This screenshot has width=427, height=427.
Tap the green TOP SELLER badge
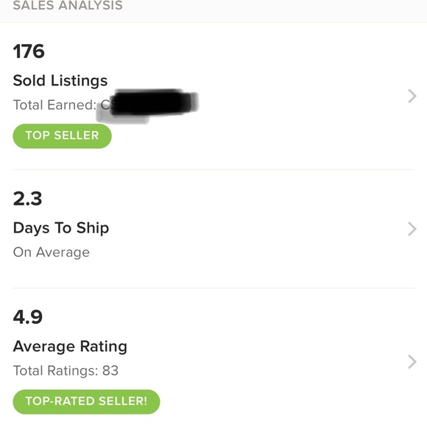pyautogui.click(x=62, y=136)
